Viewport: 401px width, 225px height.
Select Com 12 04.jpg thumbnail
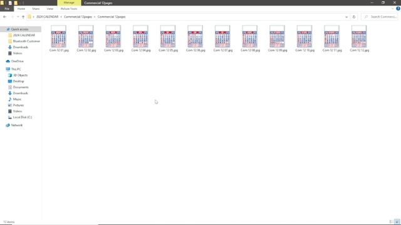(140, 36)
